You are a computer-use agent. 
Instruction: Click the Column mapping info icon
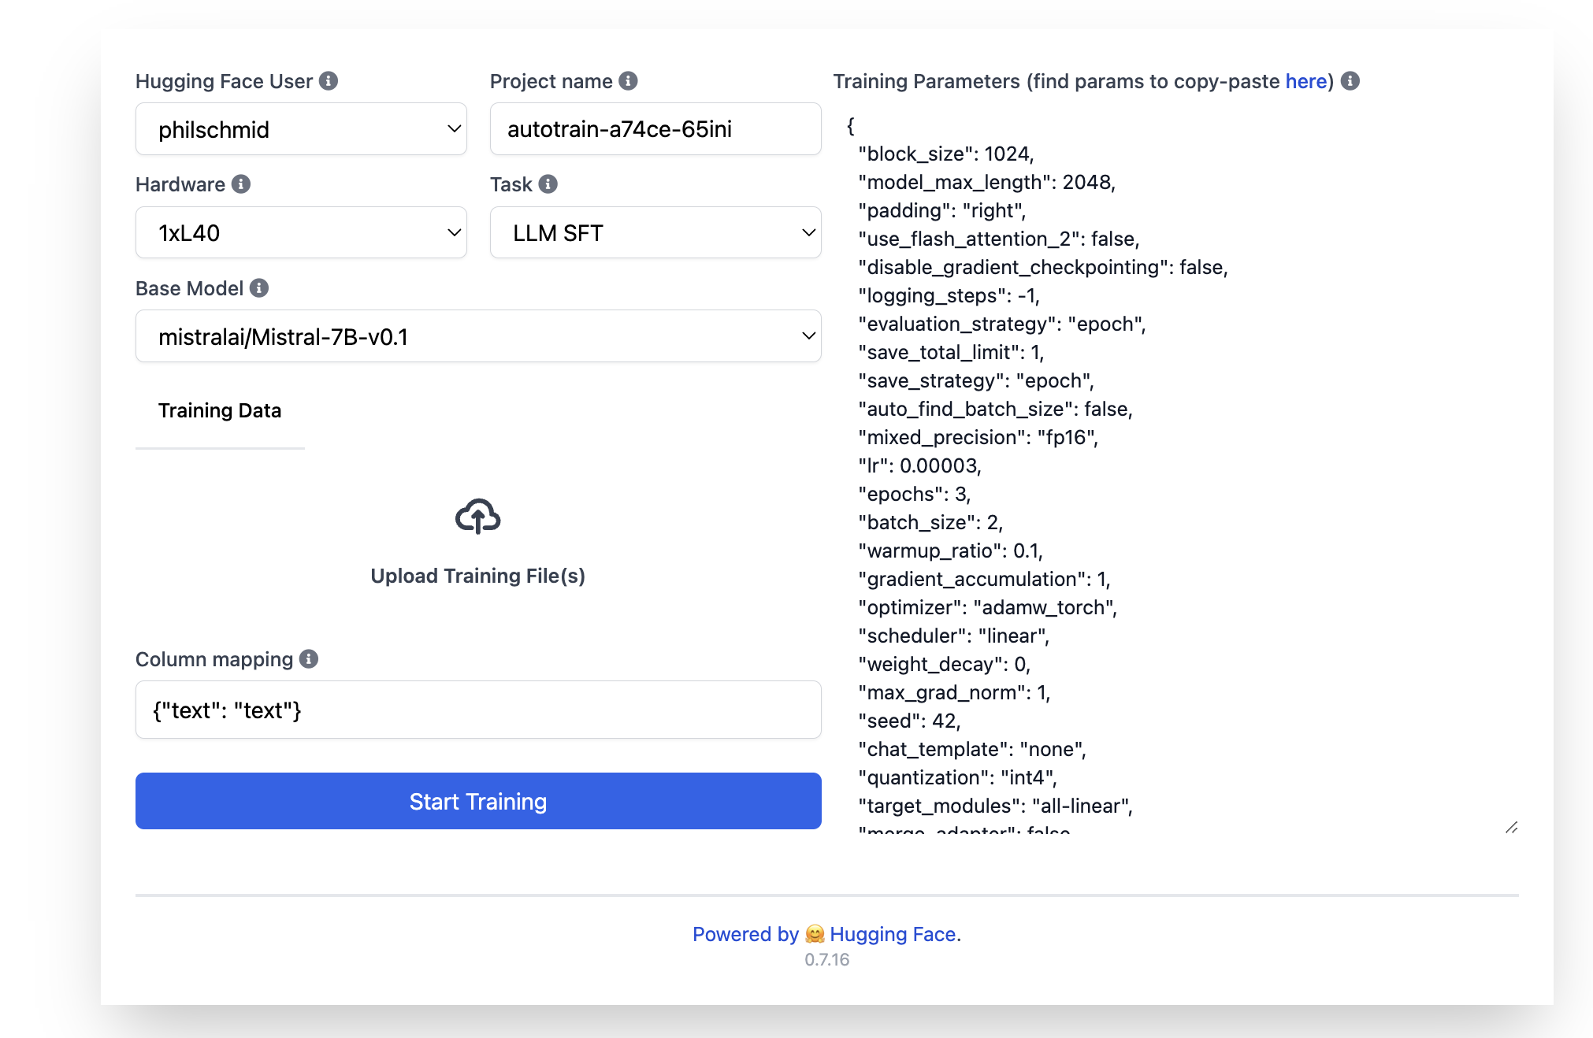tap(308, 659)
